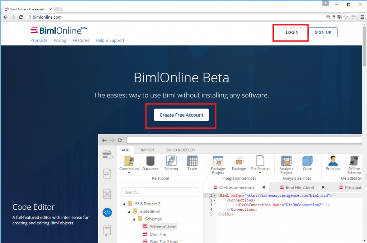Click the Biml cloud logo sidebar icon
Image resolution: width=367 pixels, height=243 pixels.
pos(107,155)
